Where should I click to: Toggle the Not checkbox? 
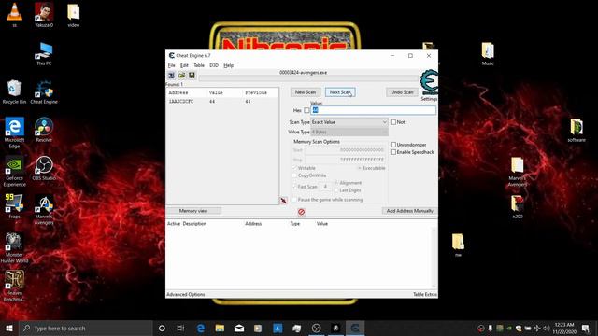[x=393, y=122]
